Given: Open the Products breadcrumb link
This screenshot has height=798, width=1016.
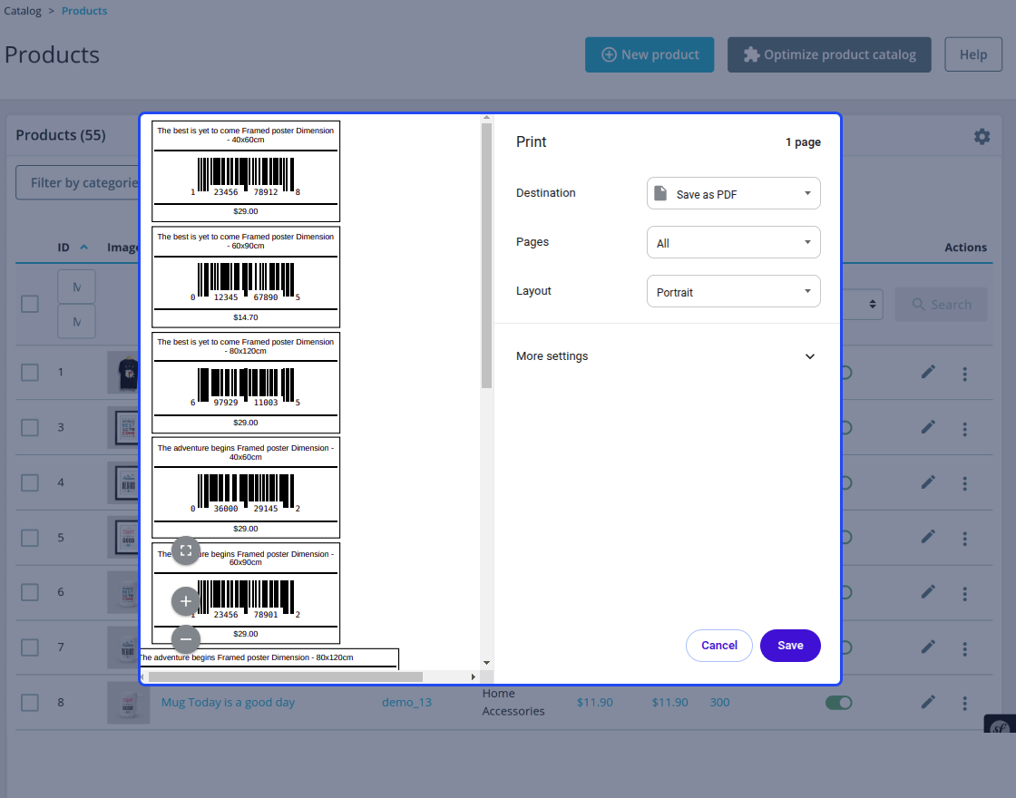Looking at the screenshot, I should (x=84, y=11).
